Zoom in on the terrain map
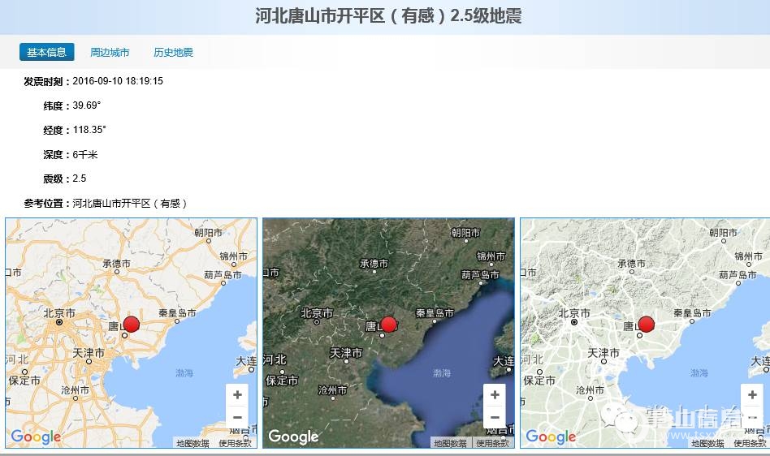The height and width of the screenshot is (456, 770). point(752,395)
